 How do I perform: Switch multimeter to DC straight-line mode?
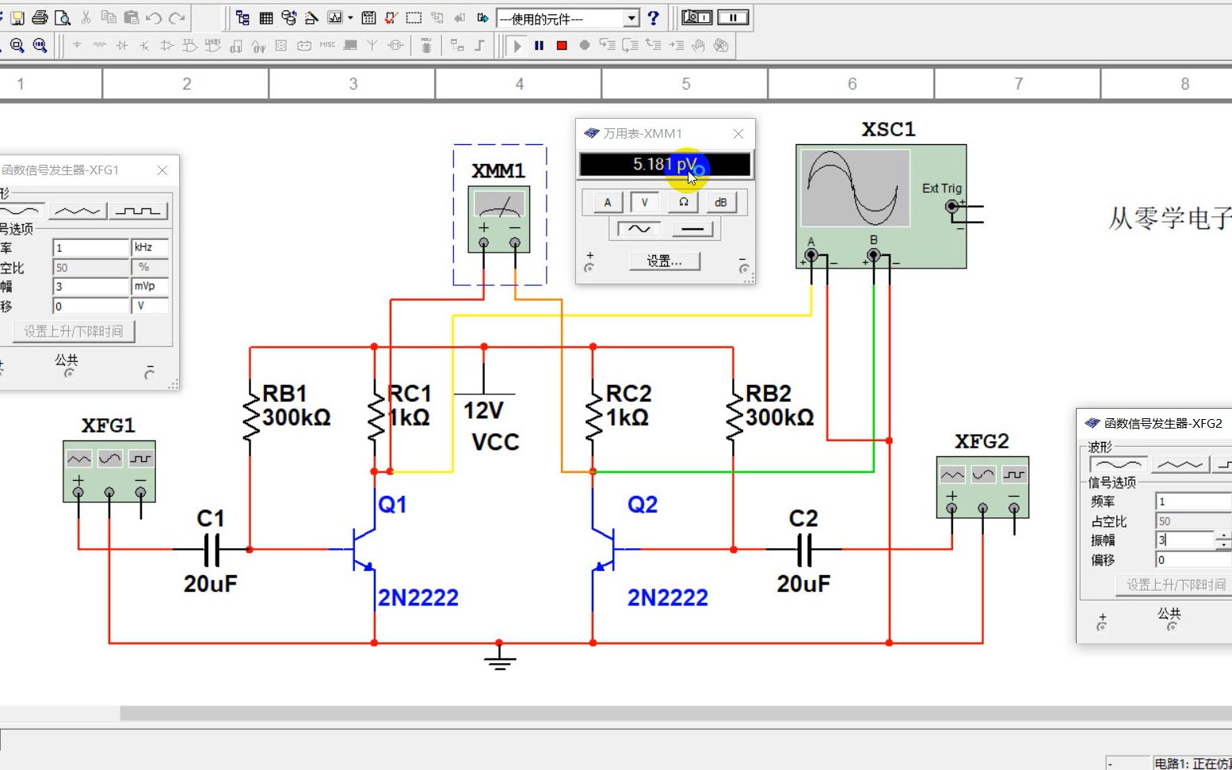tap(692, 229)
